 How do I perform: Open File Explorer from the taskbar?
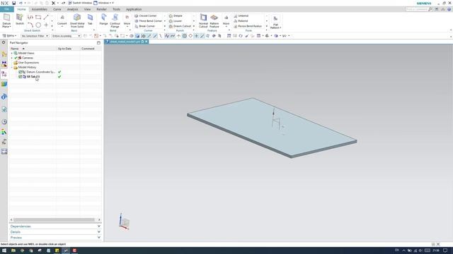pyautogui.click(x=13, y=250)
